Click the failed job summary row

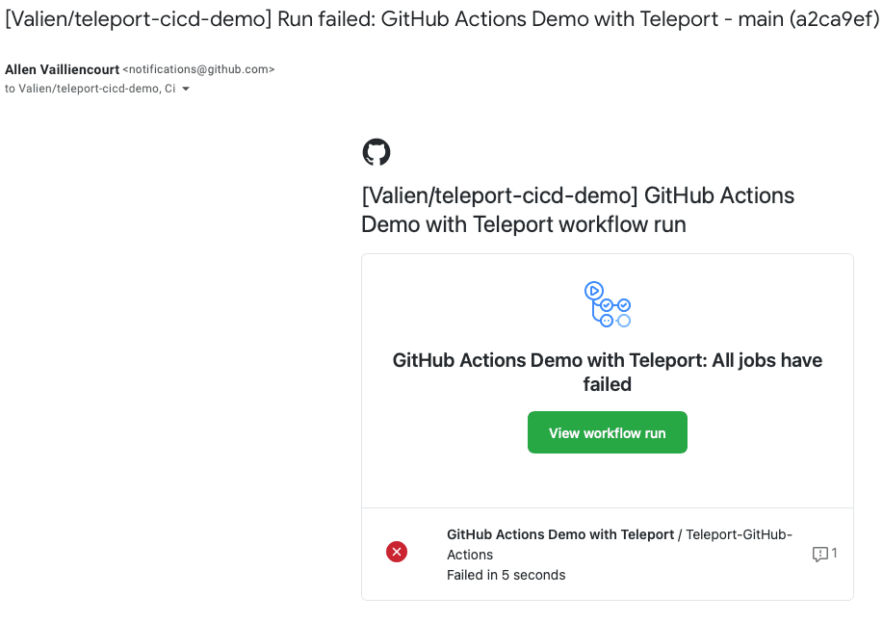pyautogui.click(x=607, y=554)
